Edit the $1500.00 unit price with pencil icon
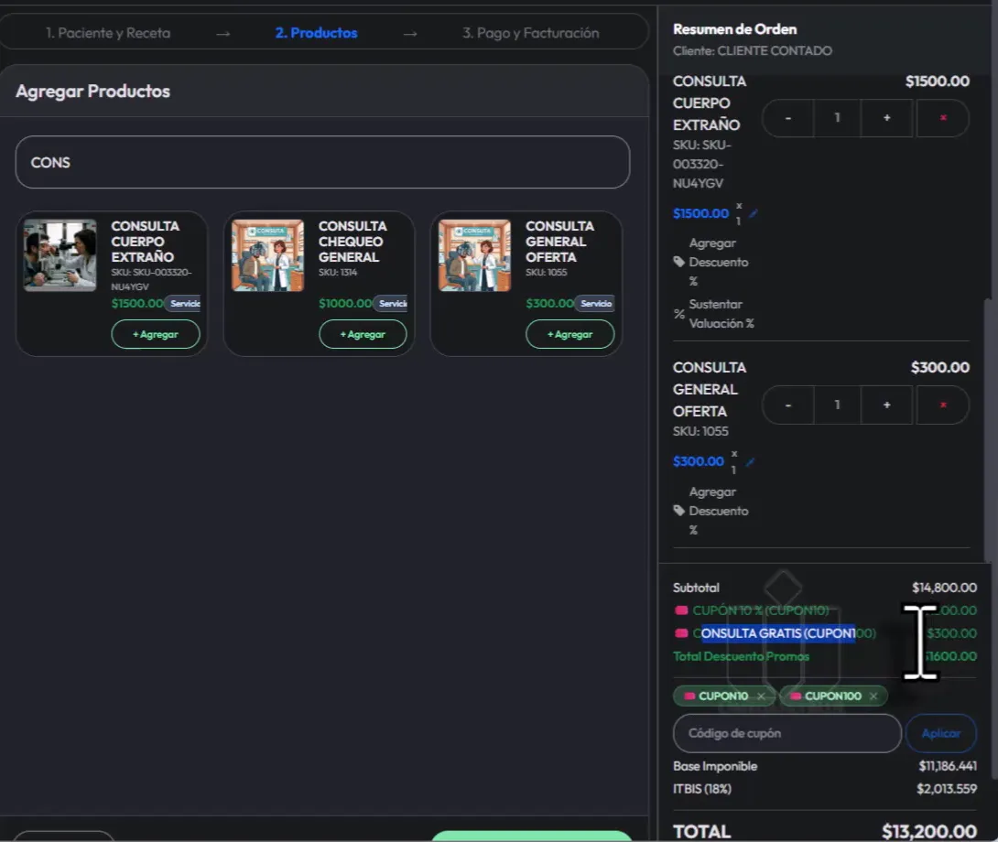998x842 pixels. (754, 214)
